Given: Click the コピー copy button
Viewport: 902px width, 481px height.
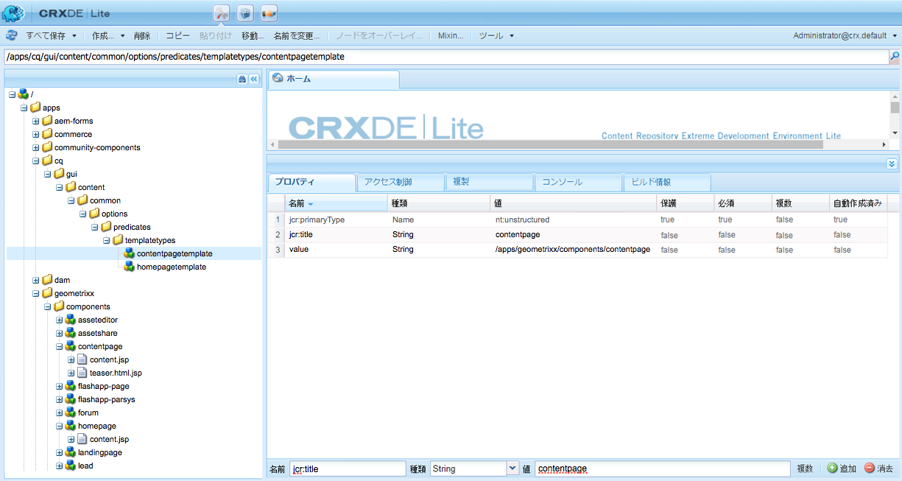Looking at the screenshot, I should click(x=177, y=35).
